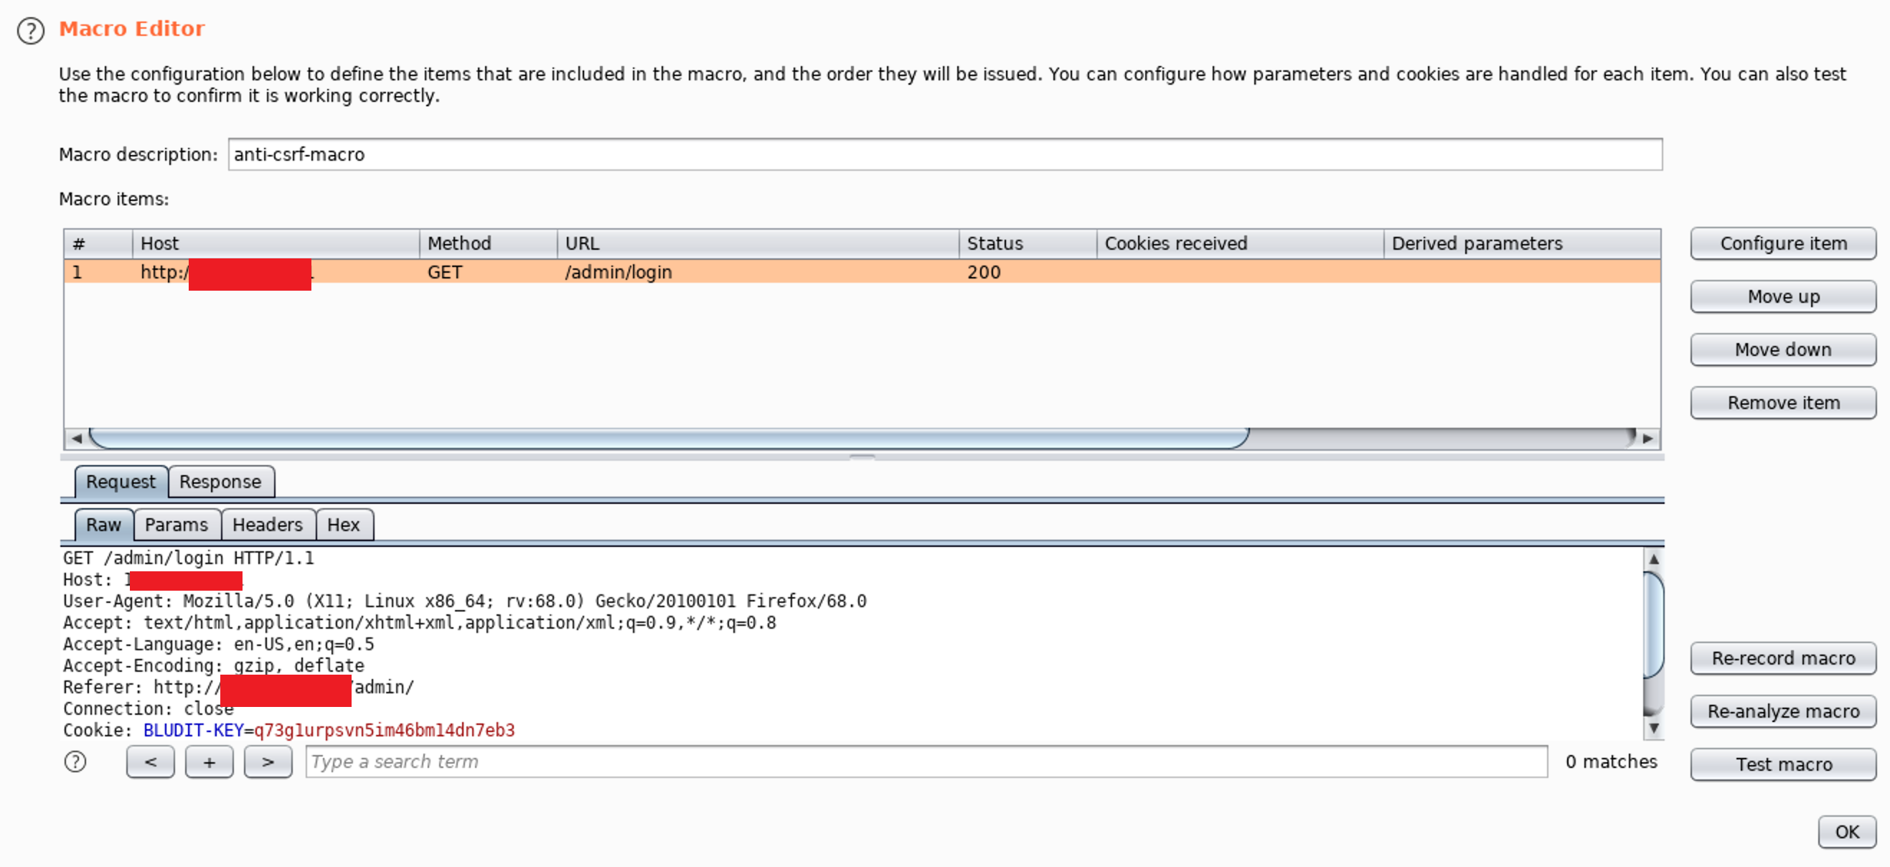This screenshot has height=867, width=1890.
Task: Go to previous search match
Action: point(150,761)
